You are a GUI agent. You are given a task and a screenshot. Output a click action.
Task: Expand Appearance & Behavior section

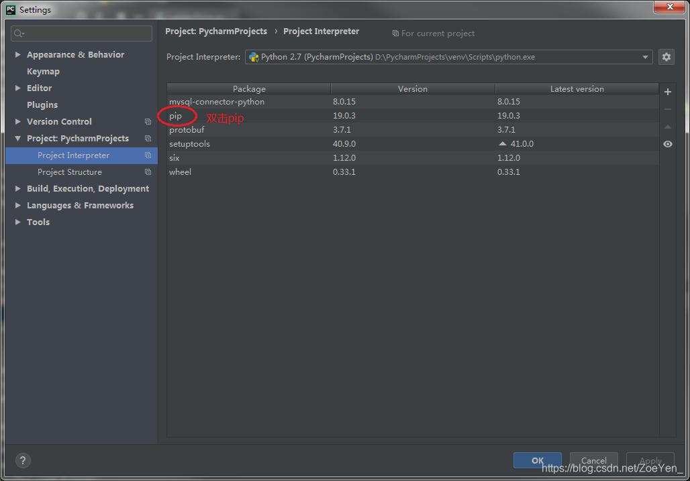[x=17, y=54]
